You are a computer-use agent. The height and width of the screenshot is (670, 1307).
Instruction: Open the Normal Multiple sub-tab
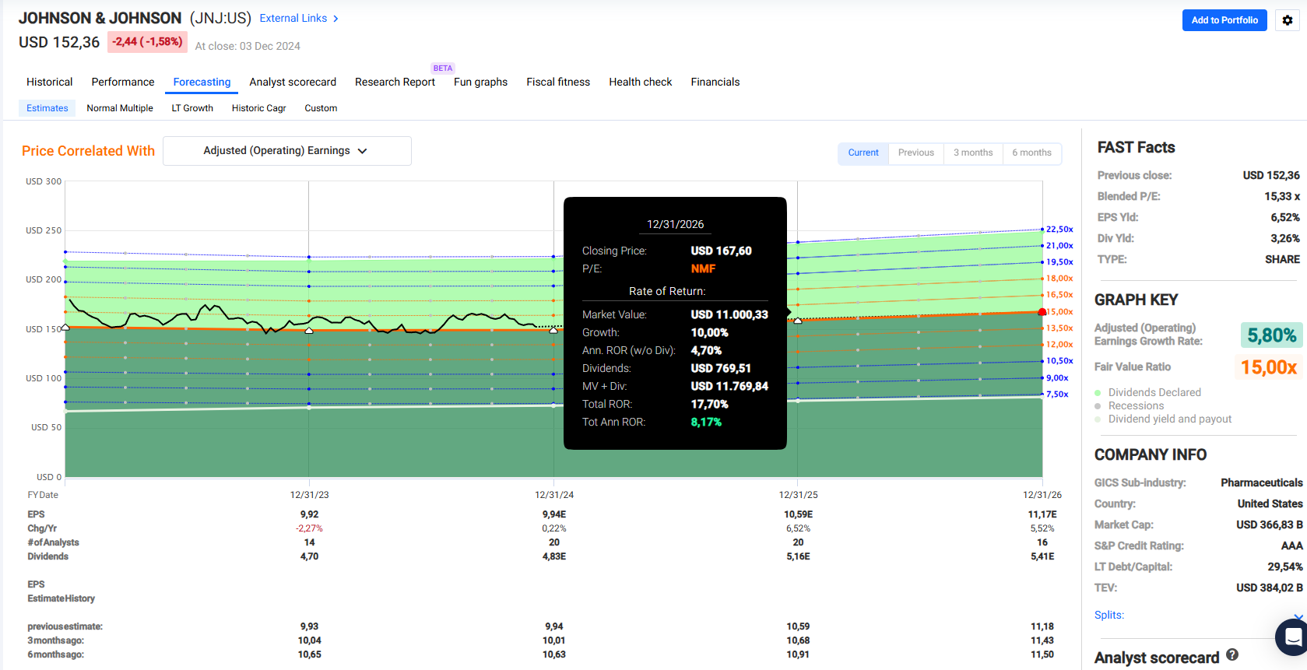[120, 109]
